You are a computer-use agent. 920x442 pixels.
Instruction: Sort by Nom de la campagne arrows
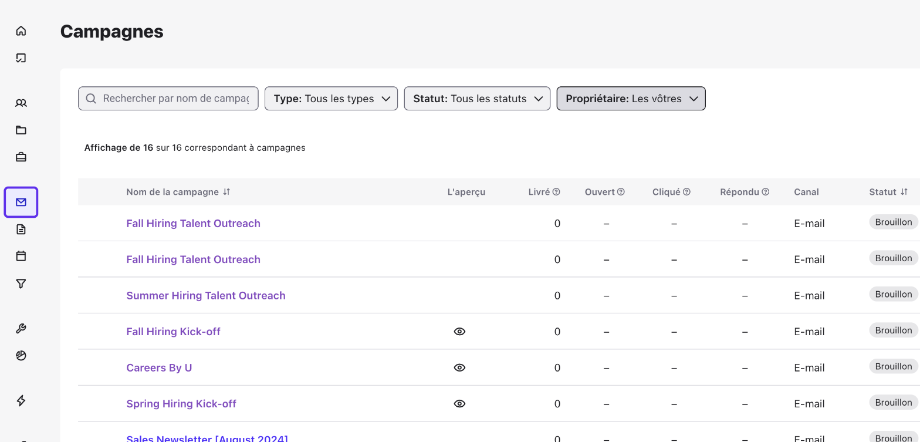click(226, 192)
